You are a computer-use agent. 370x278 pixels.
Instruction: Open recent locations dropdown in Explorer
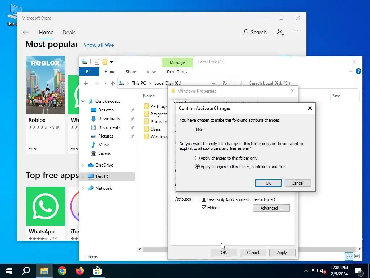105,83
